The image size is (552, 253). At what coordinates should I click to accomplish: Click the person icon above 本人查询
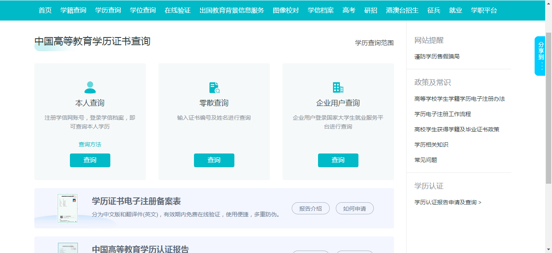[90, 86]
